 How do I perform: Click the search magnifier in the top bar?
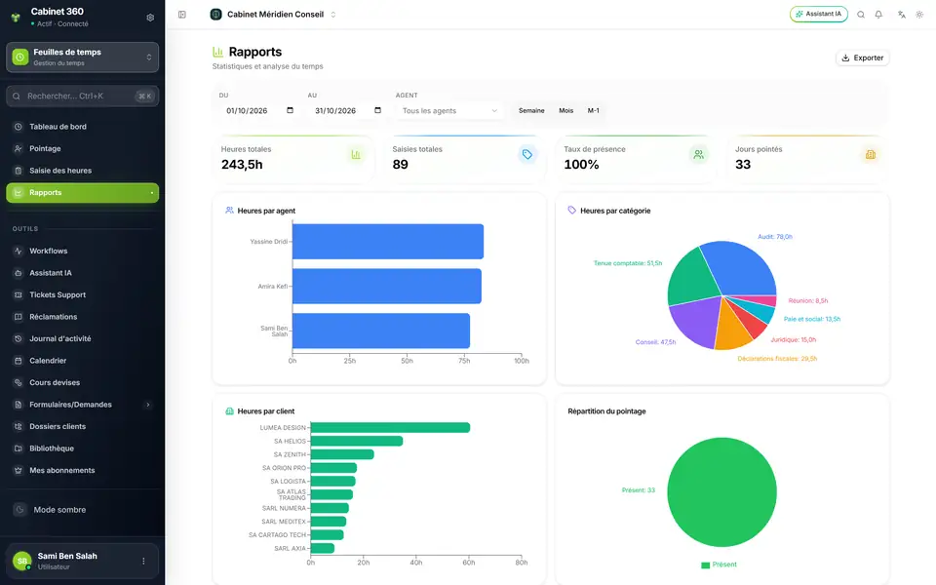861,15
